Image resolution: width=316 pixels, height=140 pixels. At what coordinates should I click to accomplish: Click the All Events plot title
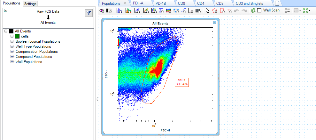tap(160, 24)
